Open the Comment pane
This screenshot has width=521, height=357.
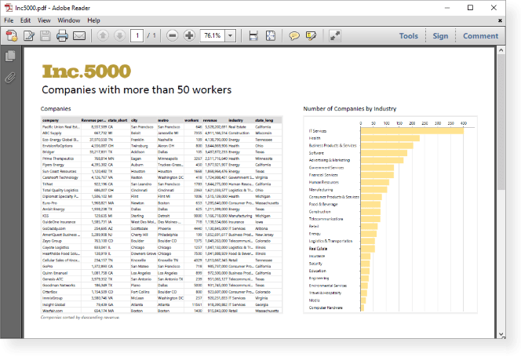point(480,36)
